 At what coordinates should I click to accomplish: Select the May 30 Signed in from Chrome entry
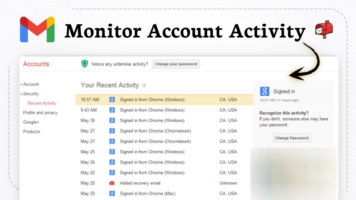164,120
